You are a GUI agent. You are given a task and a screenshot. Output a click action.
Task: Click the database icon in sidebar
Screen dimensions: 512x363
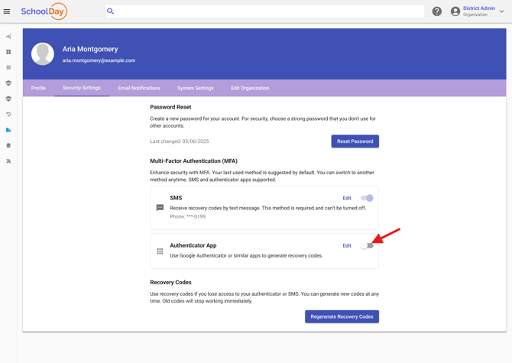pos(8,145)
